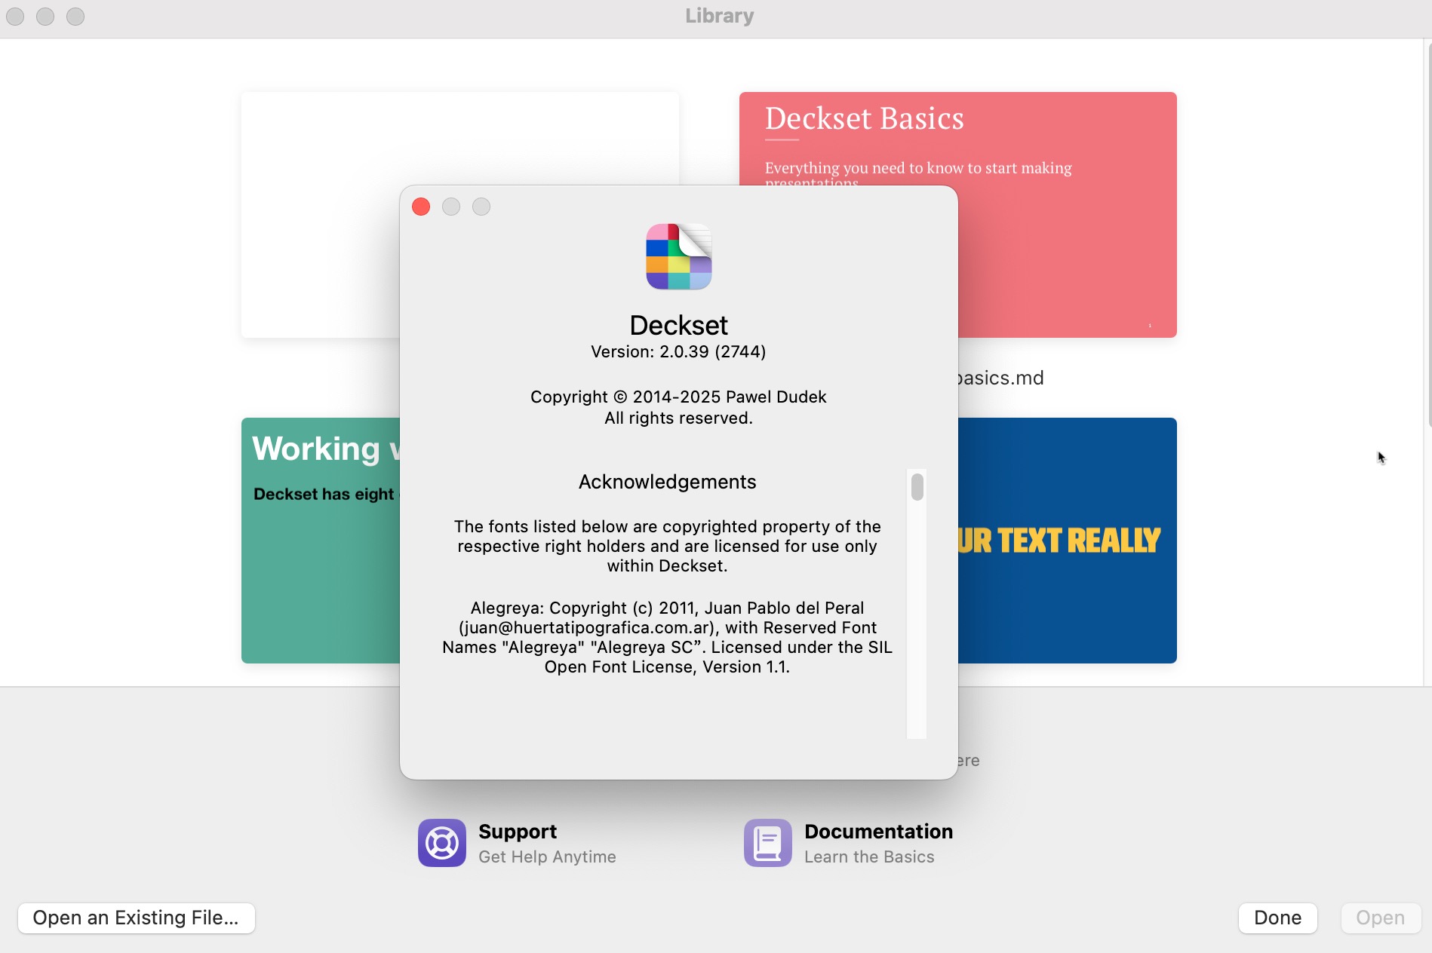Viewport: 1432px width, 953px height.
Task: Click the copyright Pawel Dudek line
Action: click(678, 397)
